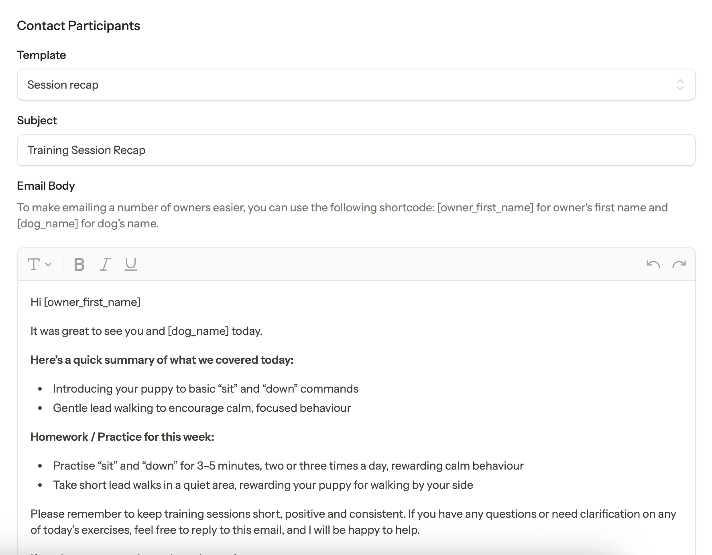
Task: Click the "Take short lead walks" bullet point
Action: tap(263, 485)
